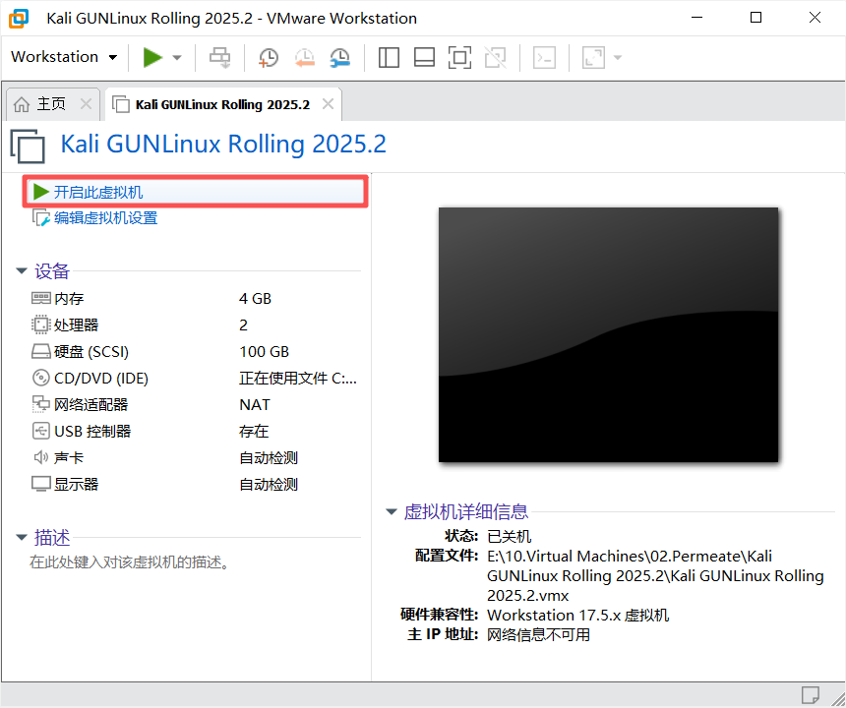Select the CD/DVD (IDE) device row
Screen dimensions: 846x708
pos(194,378)
